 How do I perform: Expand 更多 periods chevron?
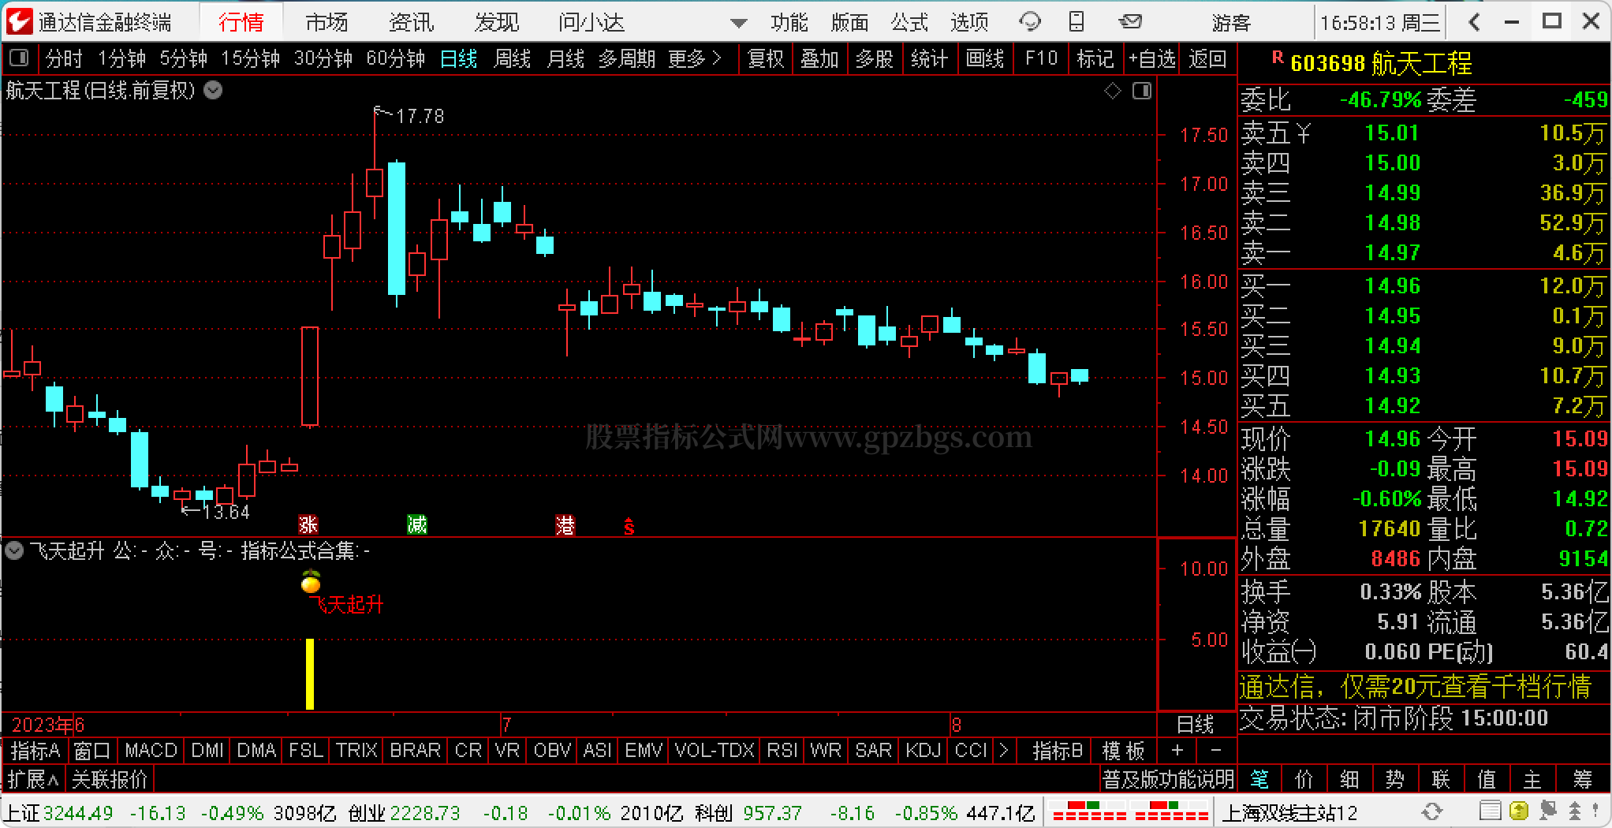[x=716, y=58]
